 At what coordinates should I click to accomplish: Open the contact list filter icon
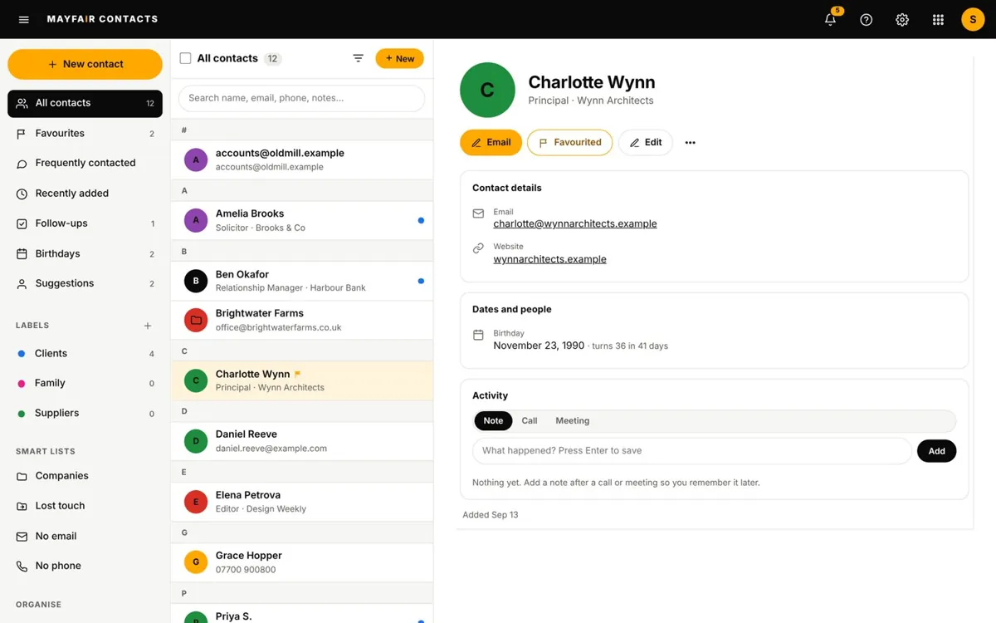pos(358,58)
